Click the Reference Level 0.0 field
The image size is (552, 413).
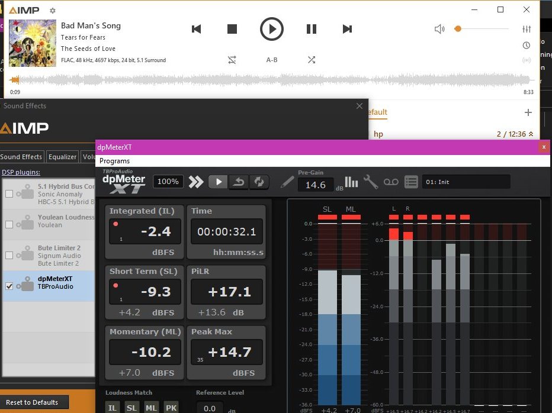coord(210,408)
